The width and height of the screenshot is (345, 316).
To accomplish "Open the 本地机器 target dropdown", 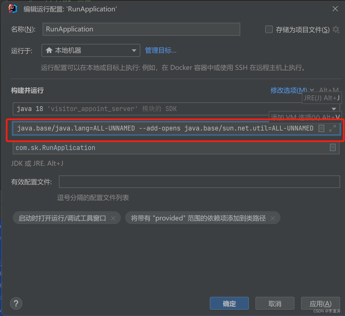I will 134,50.
